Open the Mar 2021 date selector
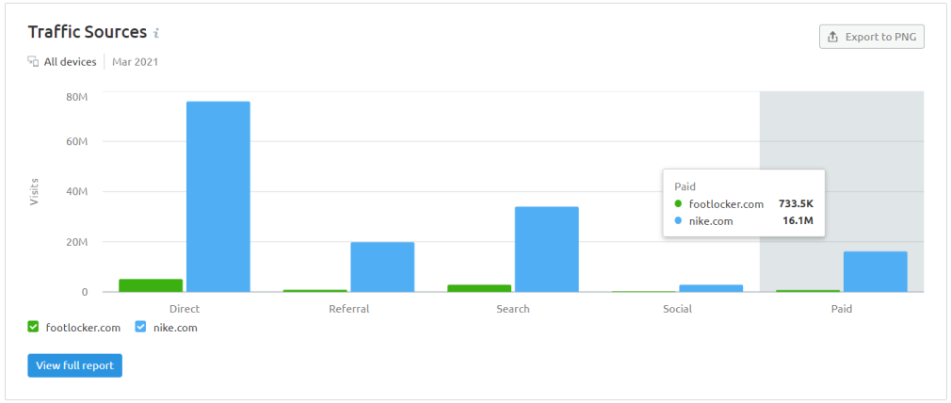This screenshot has height=403, width=951. 135,62
